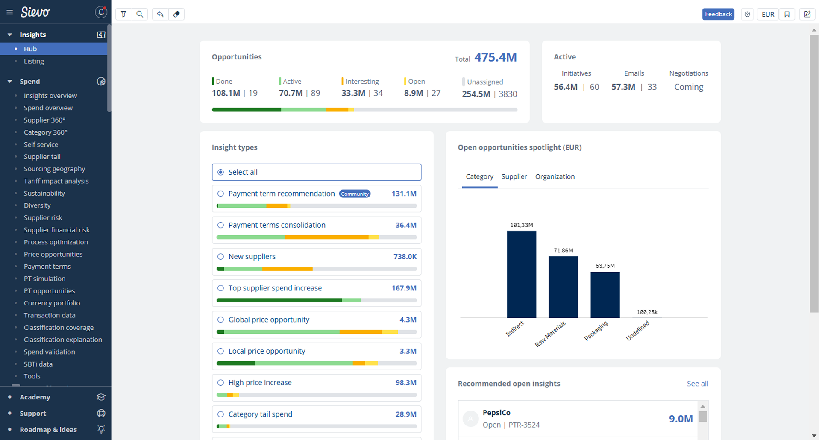Switch to the Organization tab
This screenshot has height=440, width=819.
[555, 176]
